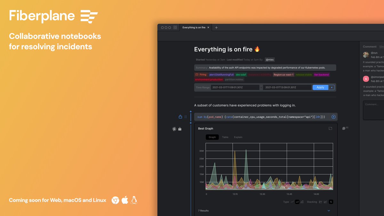
Task: Toggle the lock icon beside Best Graph
Action: (180, 129)
